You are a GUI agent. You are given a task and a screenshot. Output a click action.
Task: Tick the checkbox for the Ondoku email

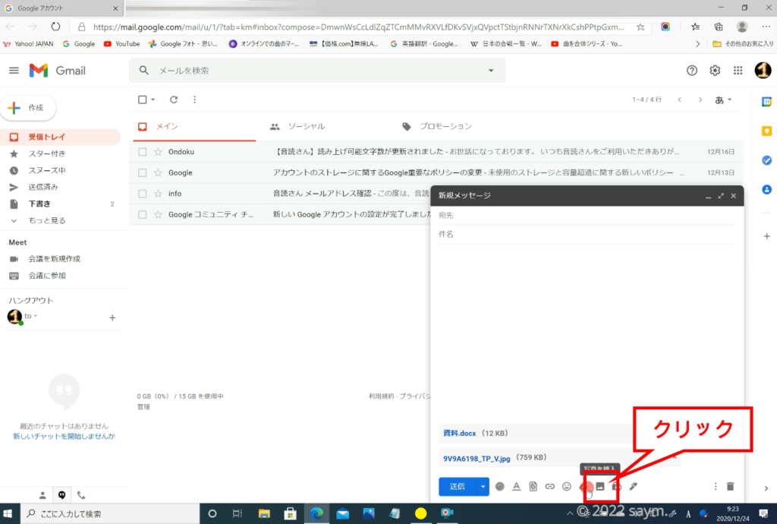142,152
